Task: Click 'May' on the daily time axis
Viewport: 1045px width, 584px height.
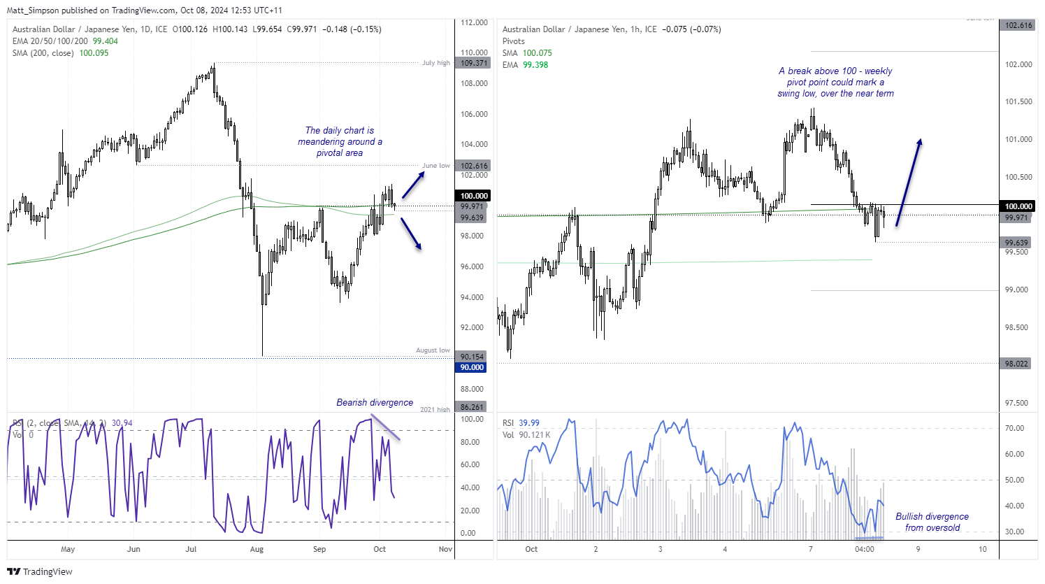Action: tap(68, 549)
